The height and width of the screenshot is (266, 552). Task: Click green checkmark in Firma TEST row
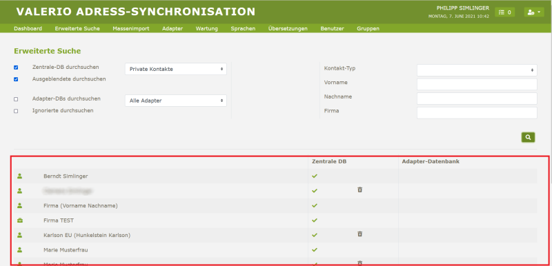315,221
